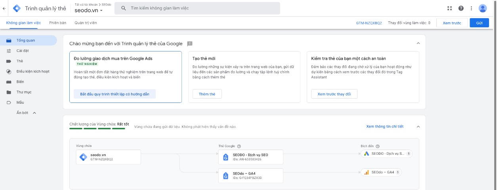This screenshot has width=497, height=190.
Task: Collapse the welcome panel chevron
Action: pos(418,44)
